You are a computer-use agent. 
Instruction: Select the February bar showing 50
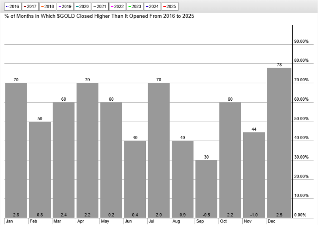click(40, 169)
